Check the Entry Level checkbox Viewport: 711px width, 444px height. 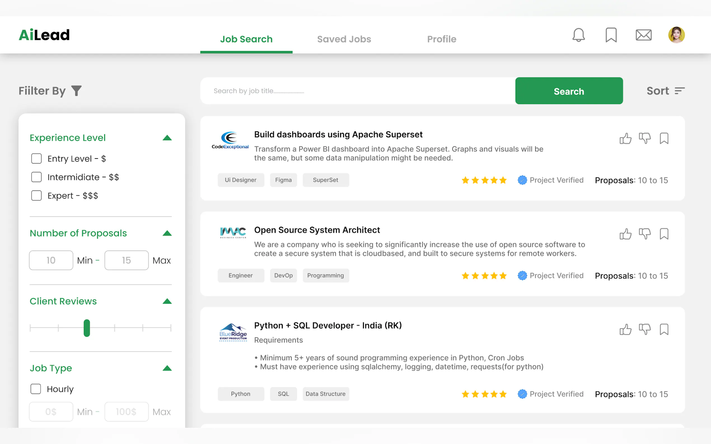(x=36, y=159)
